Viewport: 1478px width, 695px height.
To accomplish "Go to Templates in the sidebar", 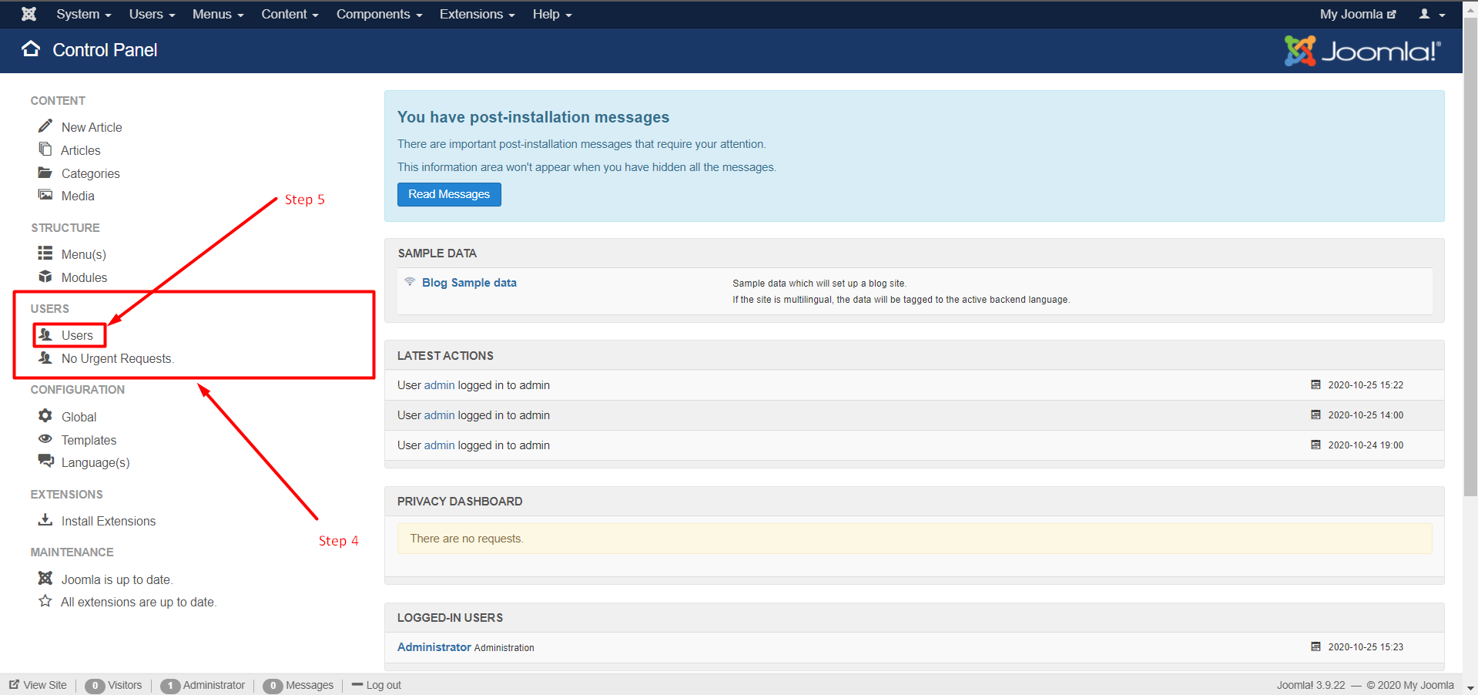I will (x=89, y=440).
